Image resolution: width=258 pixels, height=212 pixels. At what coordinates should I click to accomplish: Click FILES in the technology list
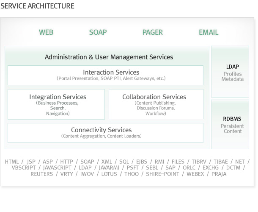click(178, 162)
